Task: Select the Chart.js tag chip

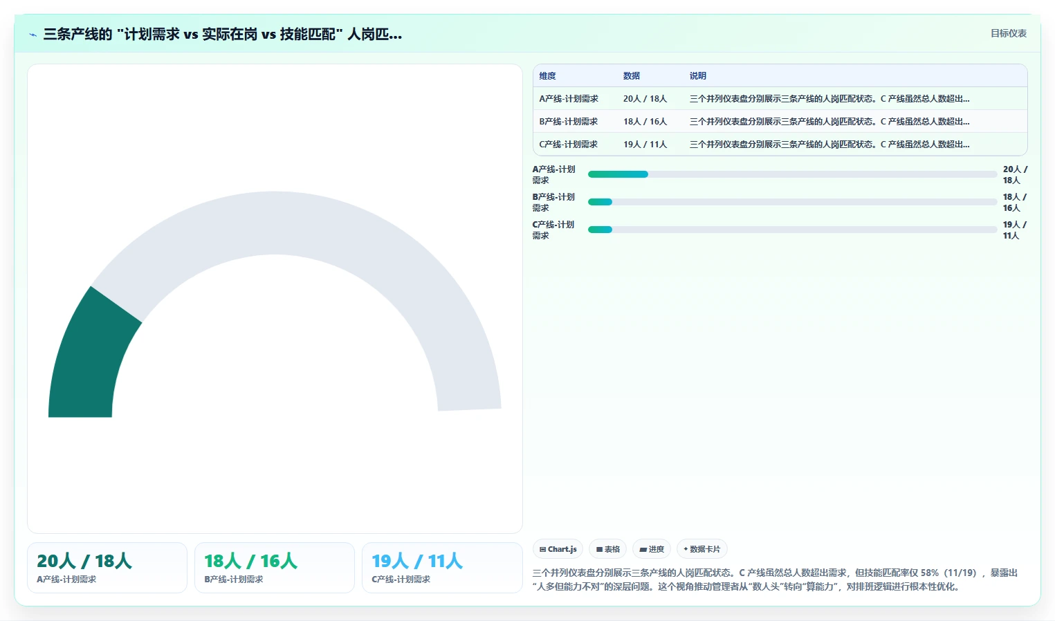Action: tap(558, 549)
